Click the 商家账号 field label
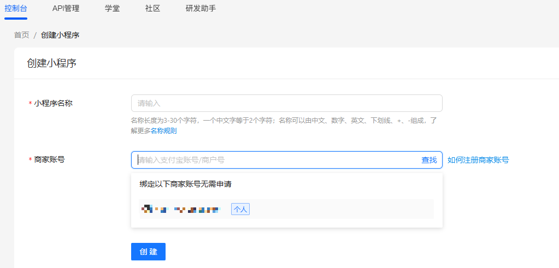Screen dimensions: 559x268 [x=49, y=160]
